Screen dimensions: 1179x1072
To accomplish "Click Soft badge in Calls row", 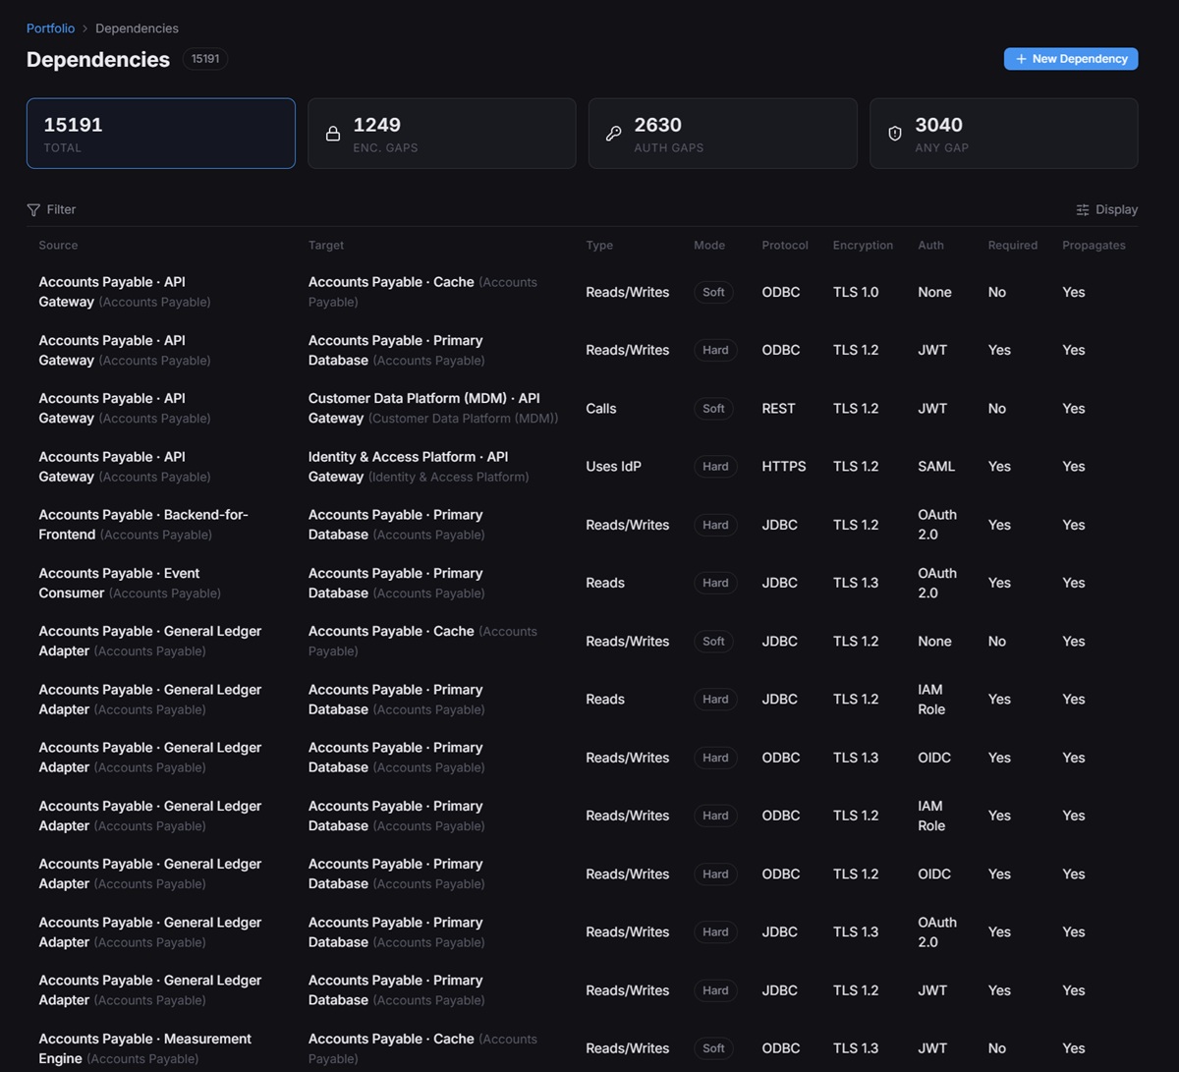I will pyautogui.click(x=714, y=409).
